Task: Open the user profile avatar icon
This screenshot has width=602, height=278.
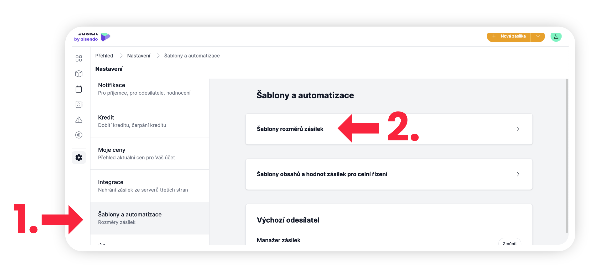Action: point(556,37)
